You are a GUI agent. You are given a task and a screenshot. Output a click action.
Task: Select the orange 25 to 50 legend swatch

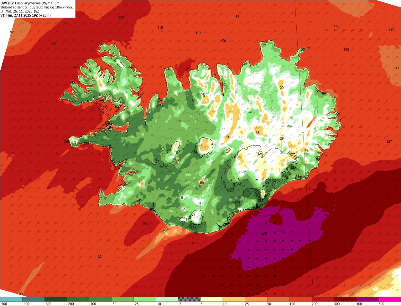click(x=256, y=299)
